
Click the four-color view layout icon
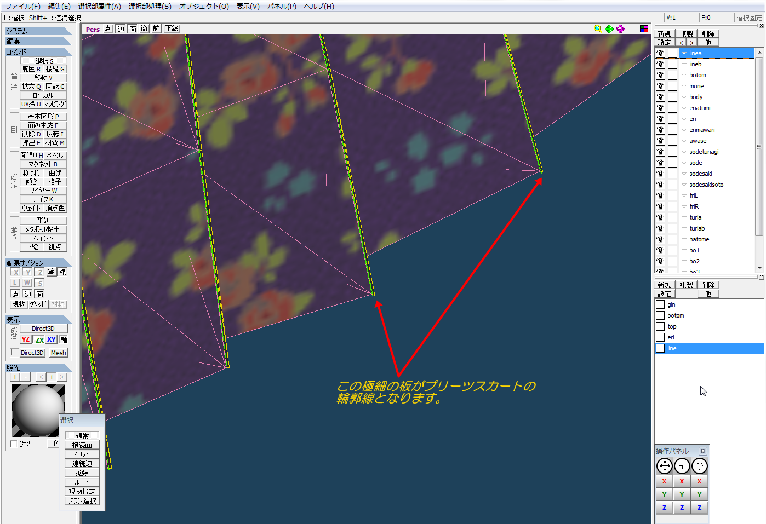pyautogui.click(x=644, y=28)
